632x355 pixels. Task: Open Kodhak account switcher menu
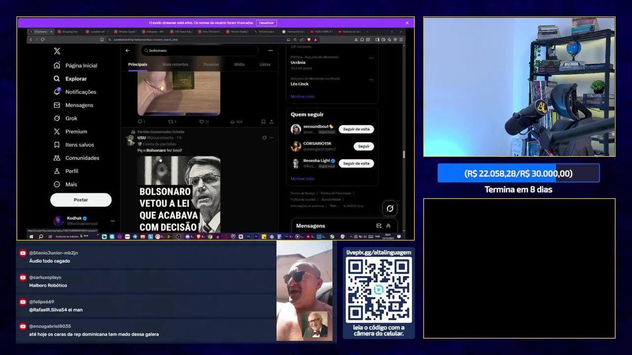(x=113, y=221)
